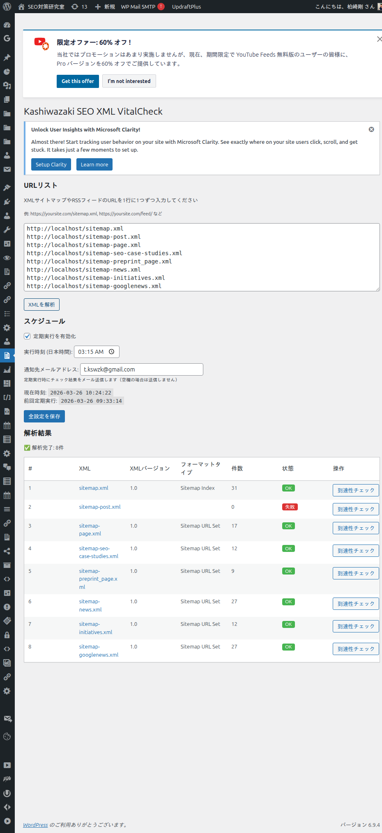The height and width of the screenshot is (833, 382).
Task: Click the WordPress logo in admin bar
Action: click(x=7, y=7)
